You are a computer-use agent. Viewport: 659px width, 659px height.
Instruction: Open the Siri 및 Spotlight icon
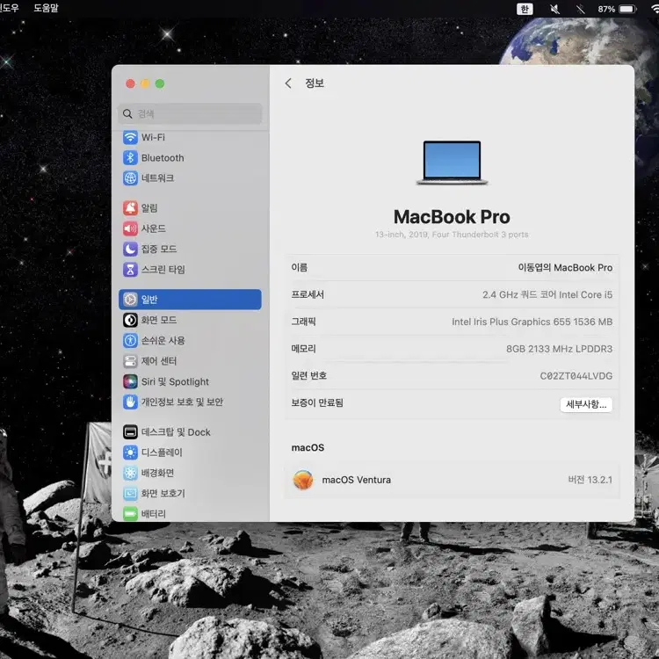pos(130,381)
